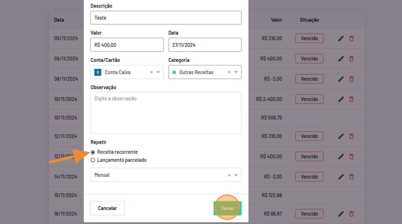The width and height of the screenshot is (402, 224).
Task: Clear the Mensal frequency with x icon
Action: point(229,175)
